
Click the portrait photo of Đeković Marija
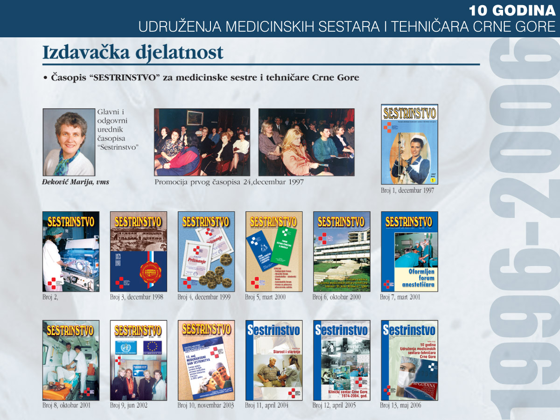click(x=69, y=142)
